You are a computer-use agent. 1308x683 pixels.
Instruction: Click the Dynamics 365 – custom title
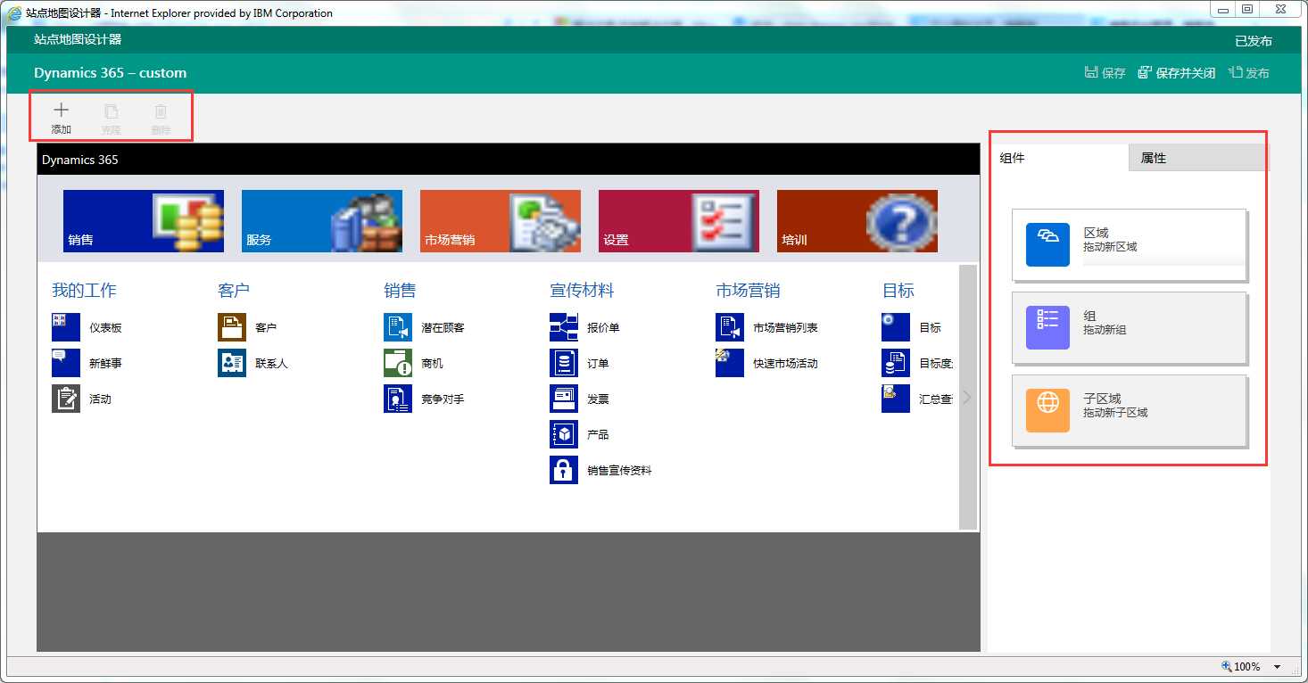(x=111, y=73)
